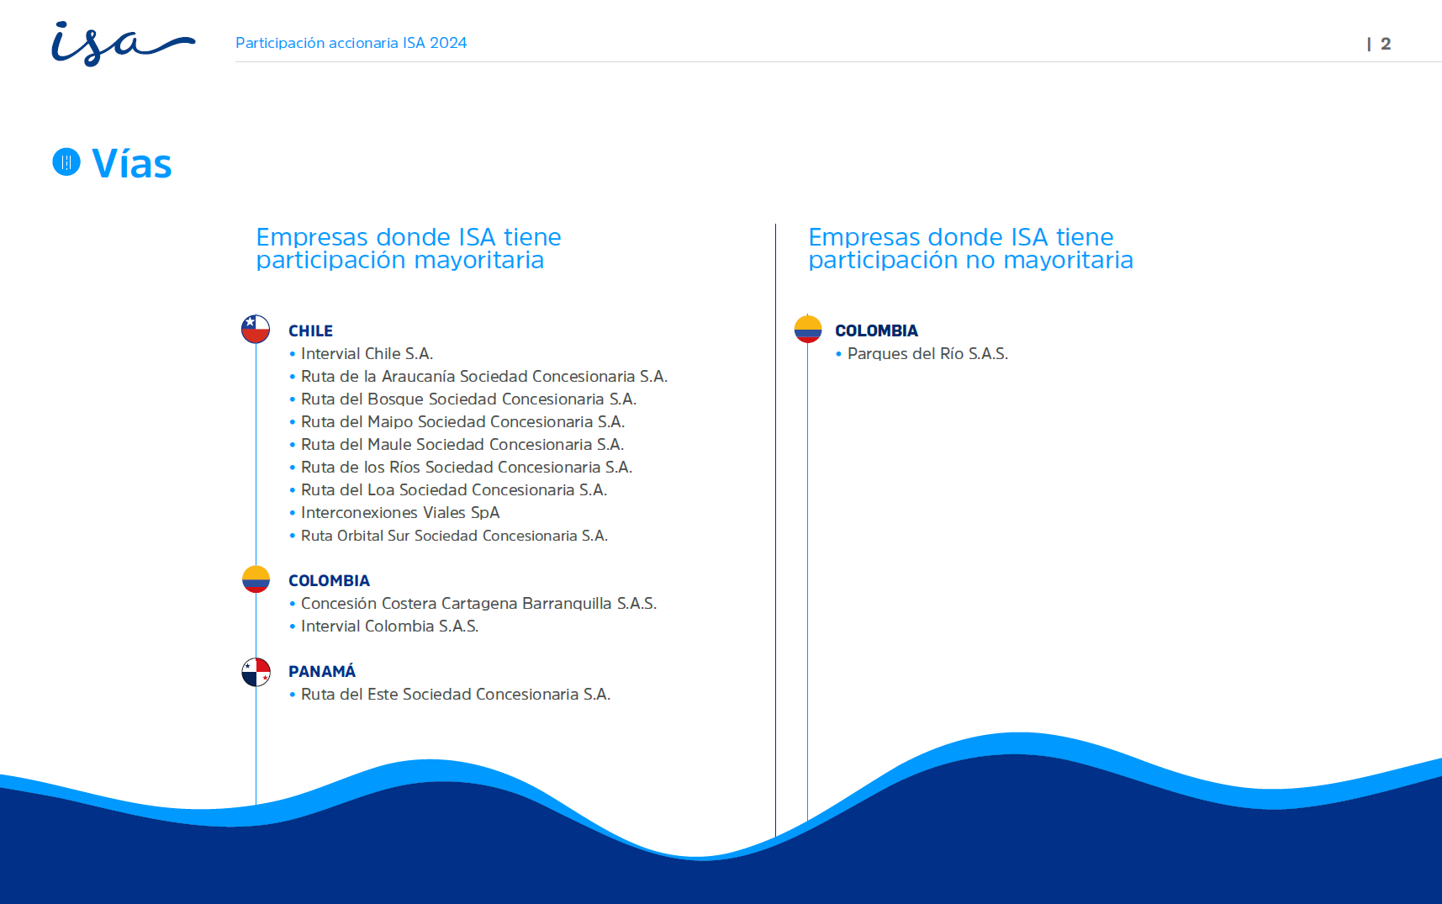The image size is (1442, 904).
Task: Click 'Ruta de los Ríos Sociedad Concesionaria S.A.'
Action: pos(467,468)
